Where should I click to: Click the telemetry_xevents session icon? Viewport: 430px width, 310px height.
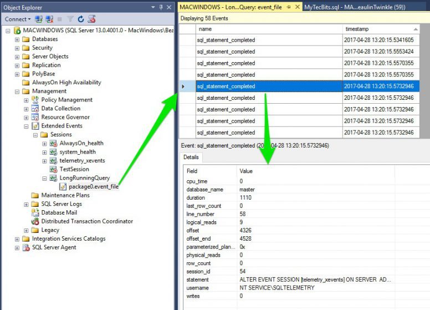click(53, 161)
